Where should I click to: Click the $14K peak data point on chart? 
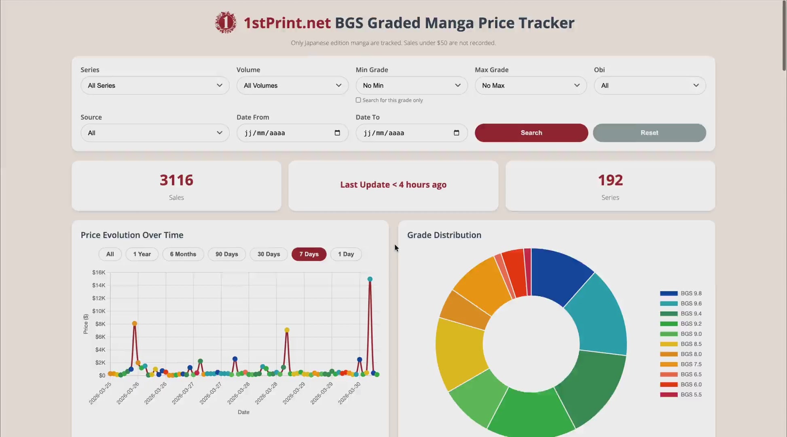coord(370,279)
